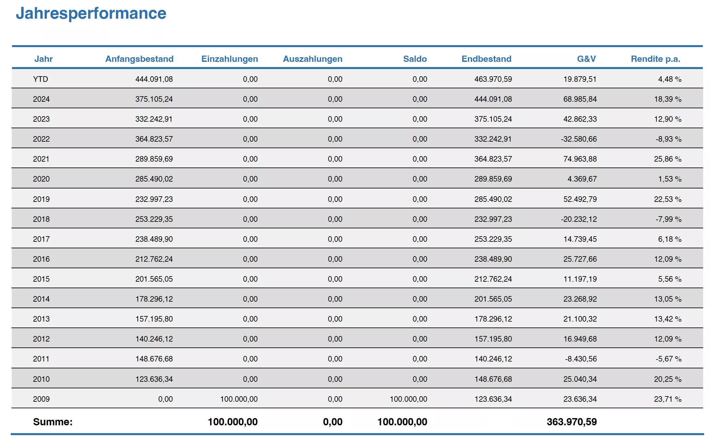Image resolution: width=710 pixels, height=441 pixels.
Task: Click the Jahresperformance title
Action: (91, 13)
